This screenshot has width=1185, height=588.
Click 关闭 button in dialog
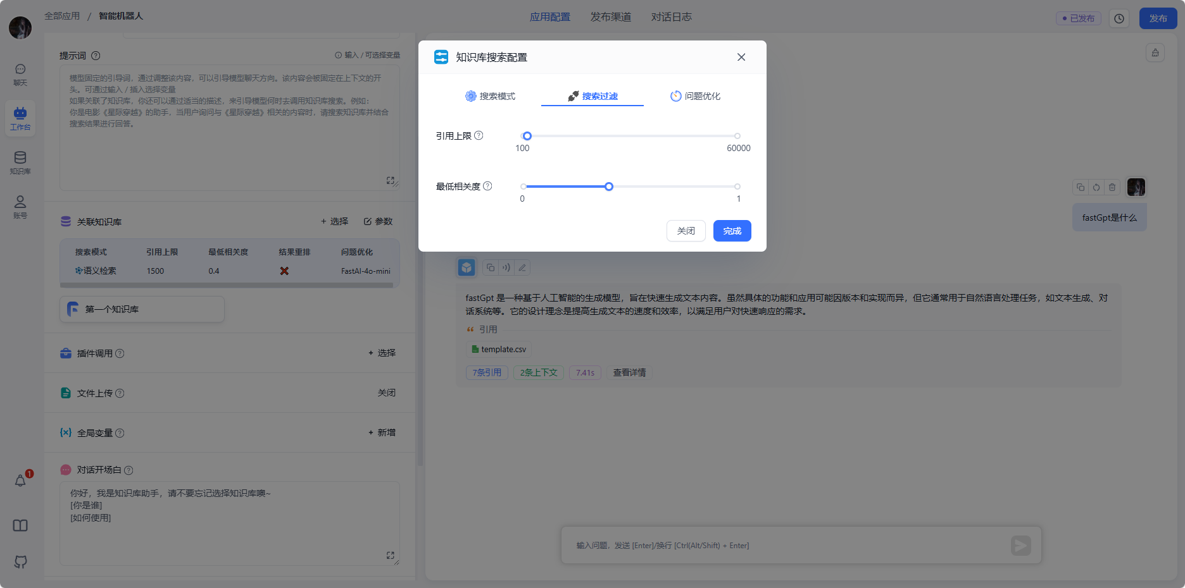tap(686, 231)
